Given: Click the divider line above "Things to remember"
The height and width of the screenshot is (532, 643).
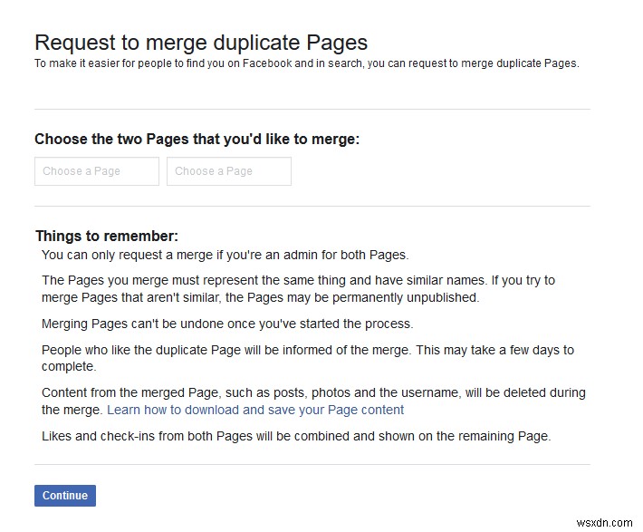Looking at the screenshot, I should click(312, 206).
